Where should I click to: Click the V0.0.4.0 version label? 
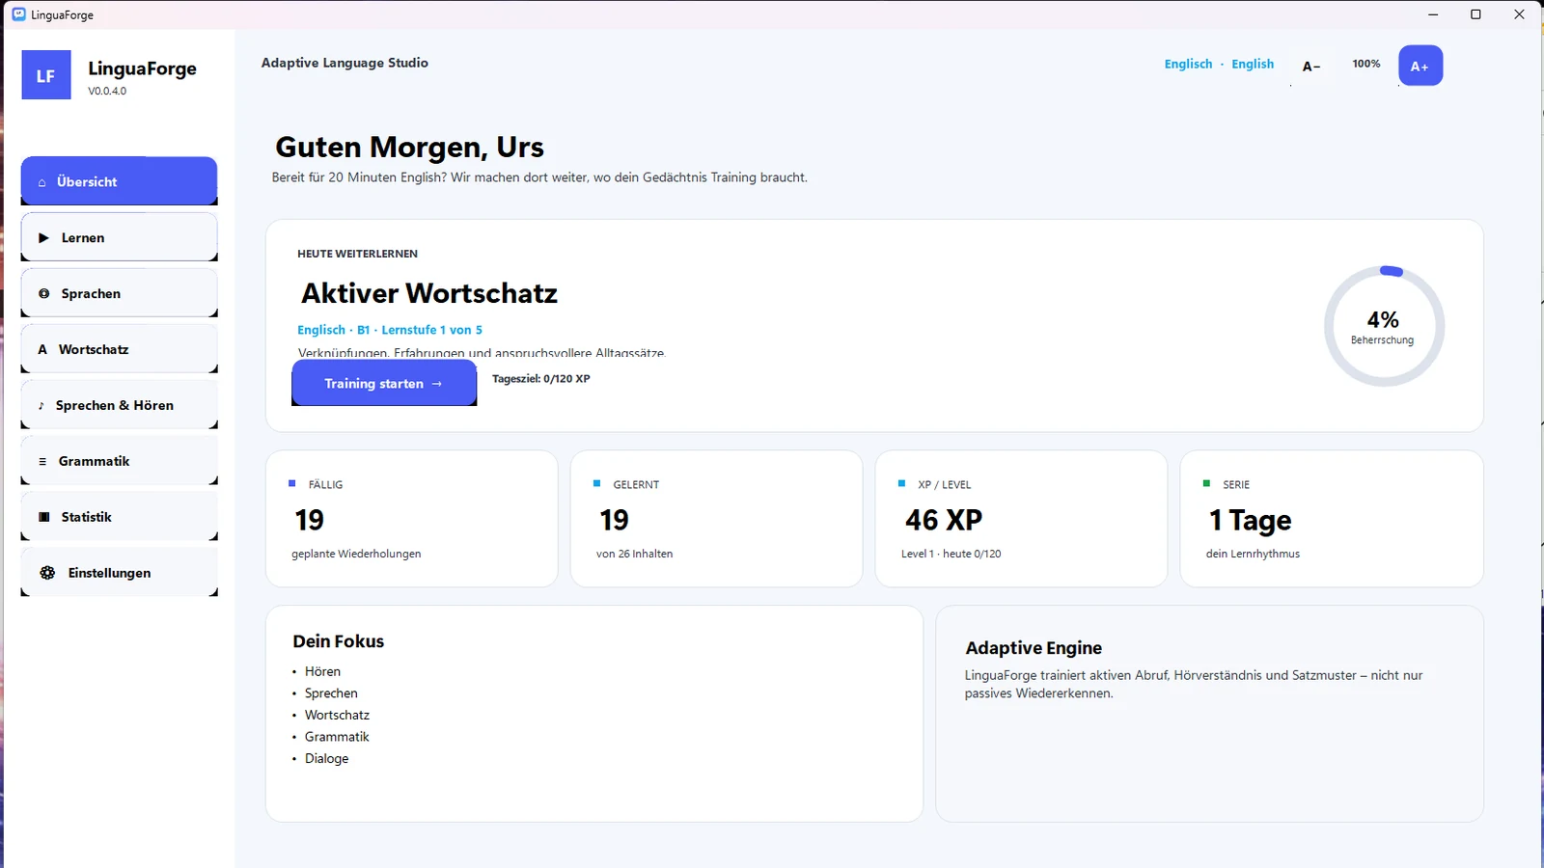(x=107, y=91)
